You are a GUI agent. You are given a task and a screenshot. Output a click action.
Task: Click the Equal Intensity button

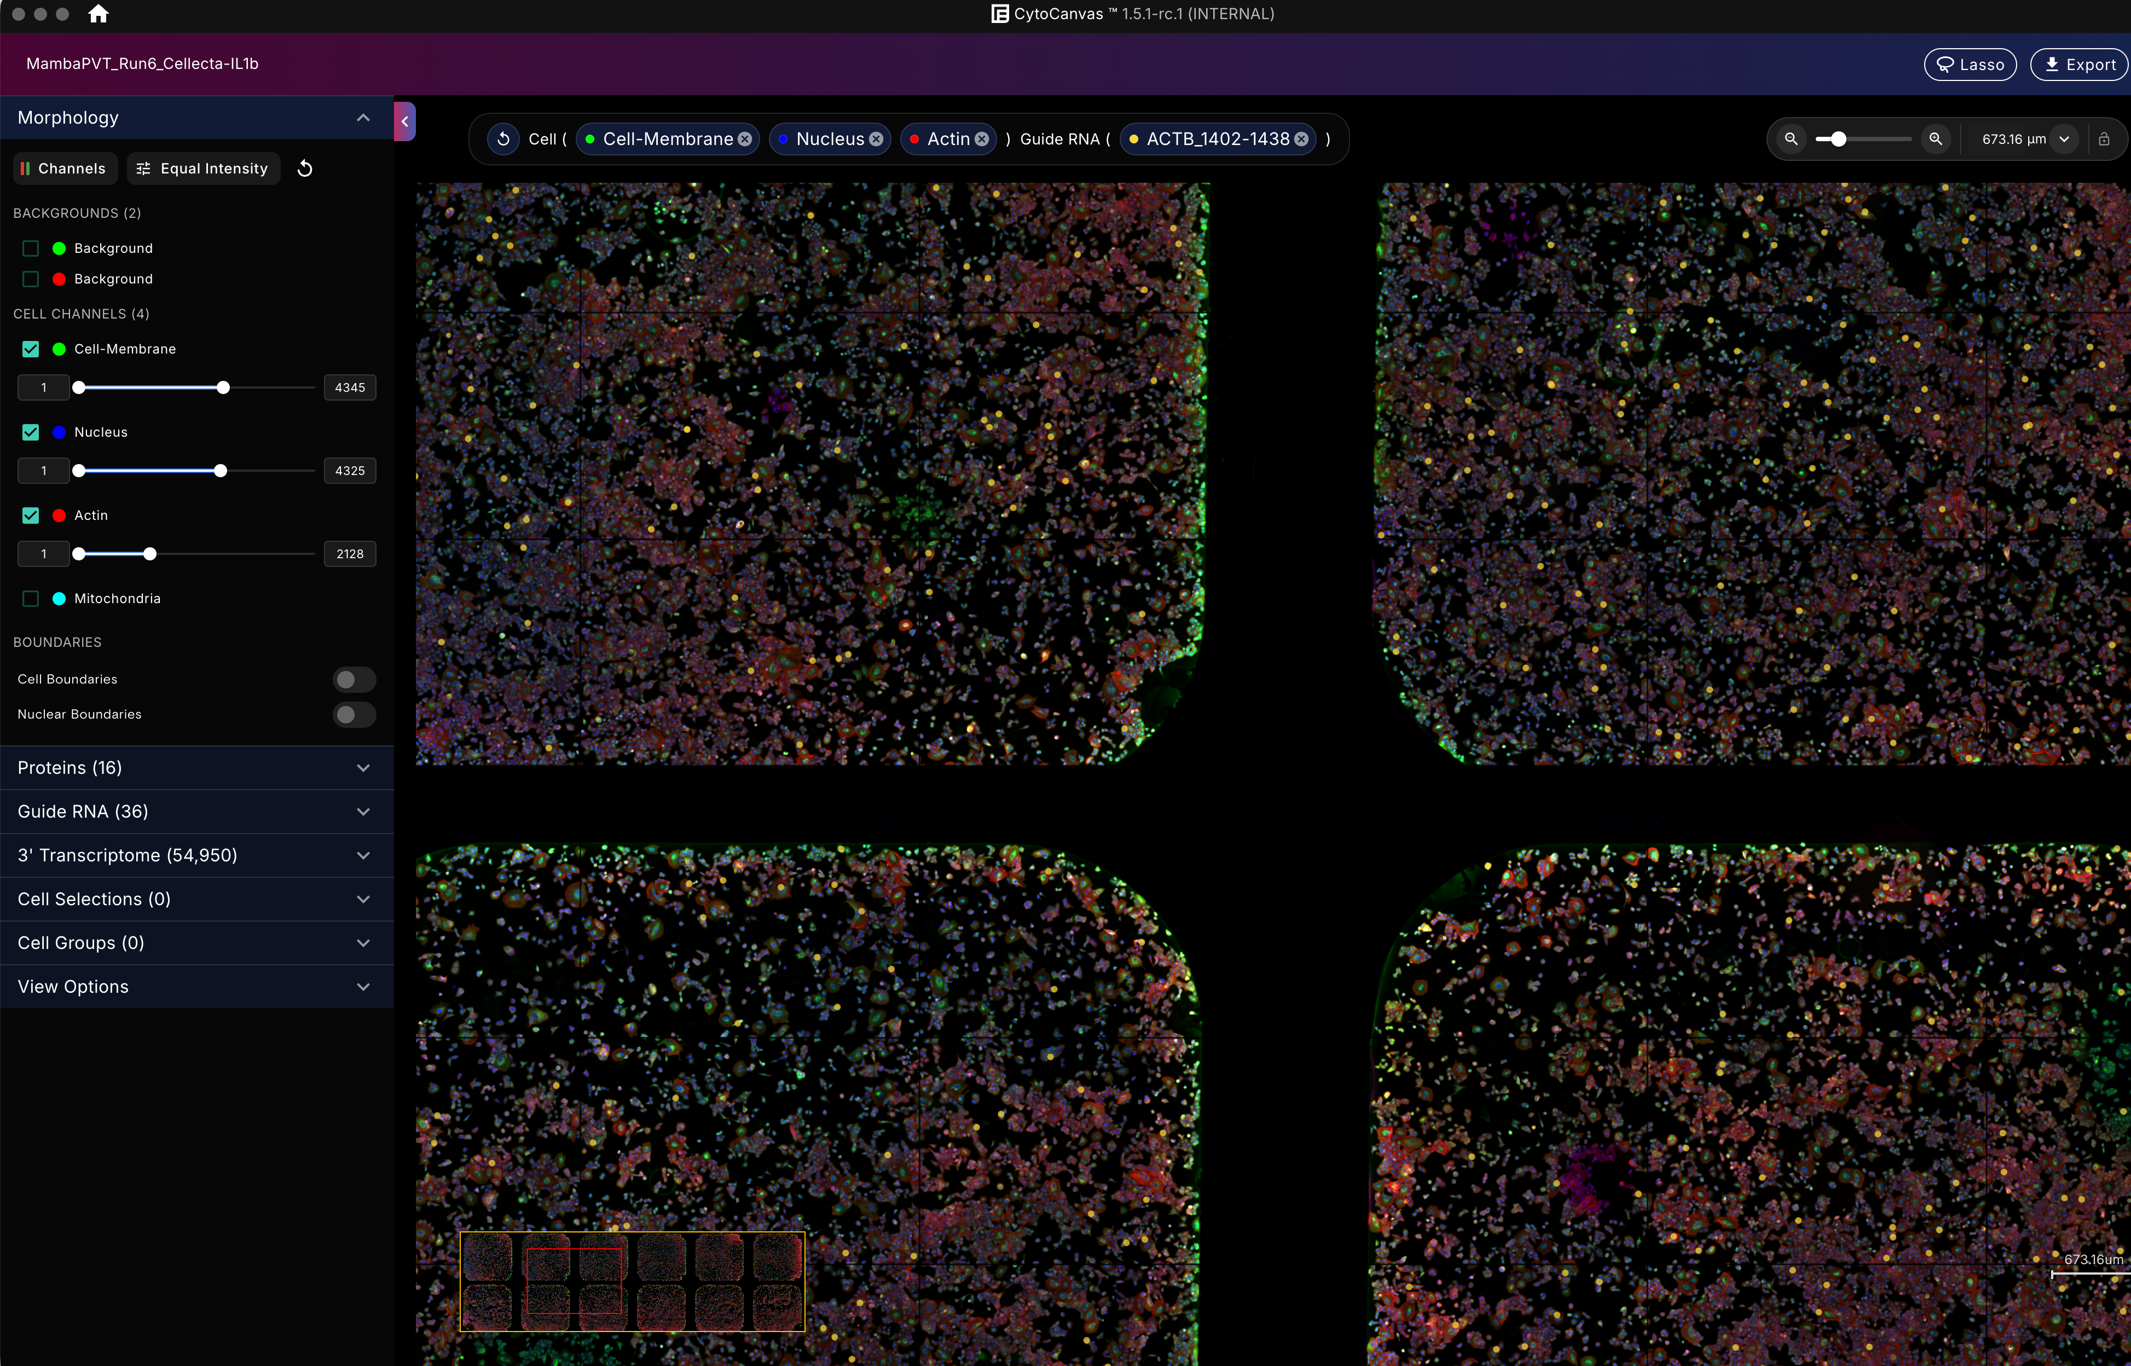pyautogui.click(x=203, y=169)
